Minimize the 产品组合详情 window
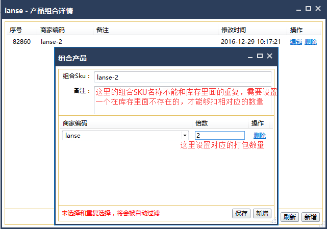Viewport: 327px width, 229px height. point(298,9)
